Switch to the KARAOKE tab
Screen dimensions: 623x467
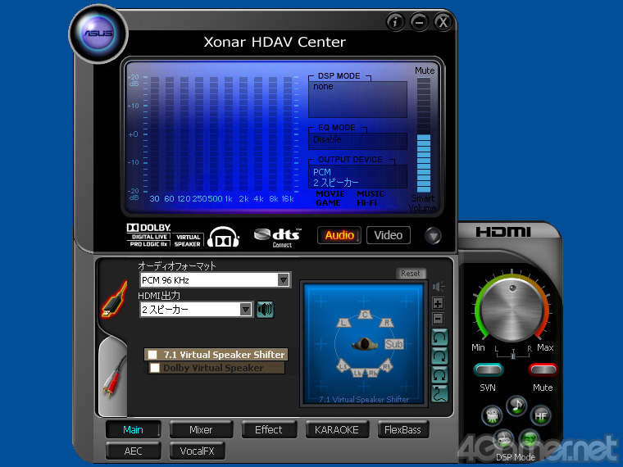(337, 429)
